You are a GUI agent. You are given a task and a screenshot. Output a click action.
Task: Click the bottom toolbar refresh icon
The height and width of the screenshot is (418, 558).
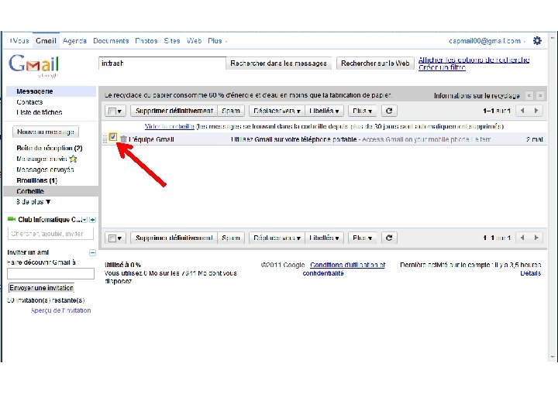click(389, 238)
